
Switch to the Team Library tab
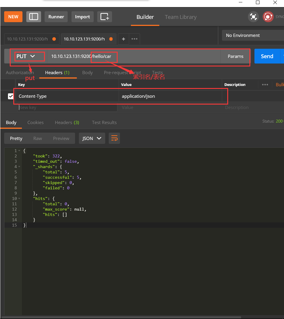click(181, 17)
